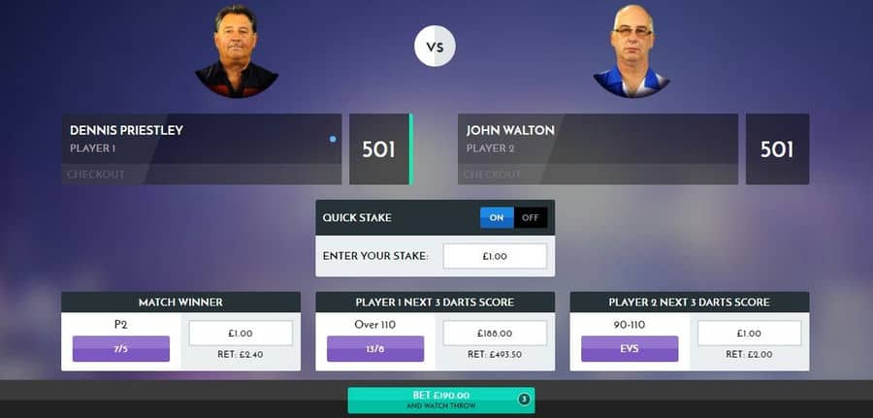Select the EVS 90-110 odds button
Viewport: 873px width, 418px height.
coord(630,349)
